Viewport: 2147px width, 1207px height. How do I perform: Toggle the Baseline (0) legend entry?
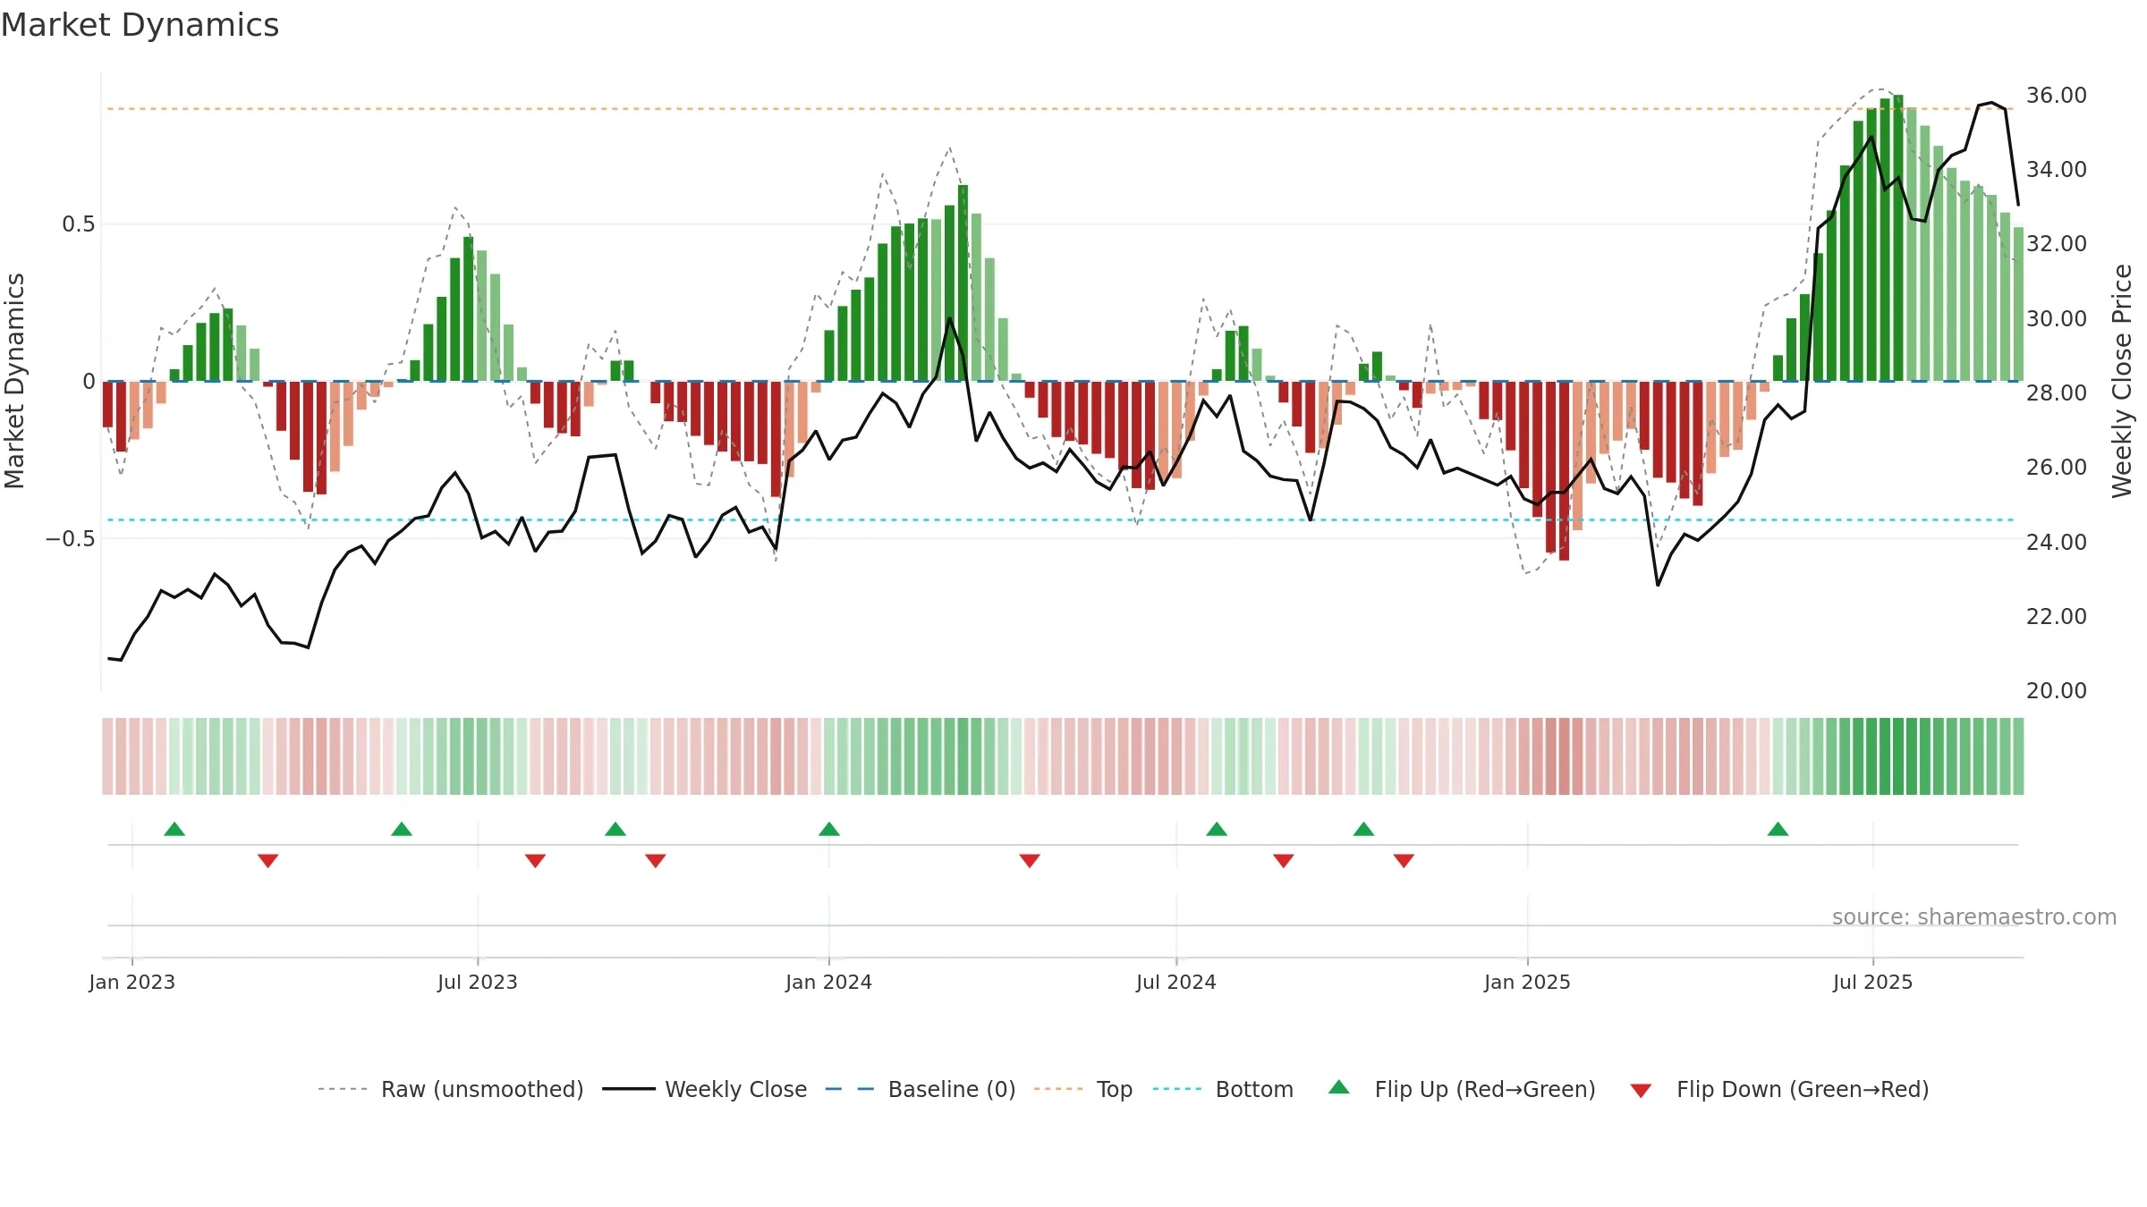tap(921, 1089)
